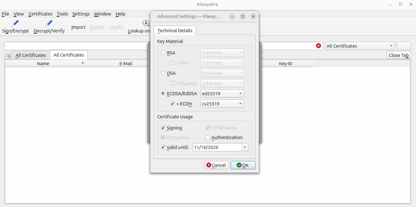Open the View menu

pyautogui.click(x=19, y=14)
